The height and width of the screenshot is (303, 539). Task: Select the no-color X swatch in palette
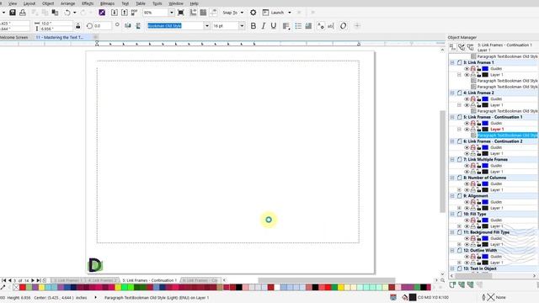tap(16, 287)
